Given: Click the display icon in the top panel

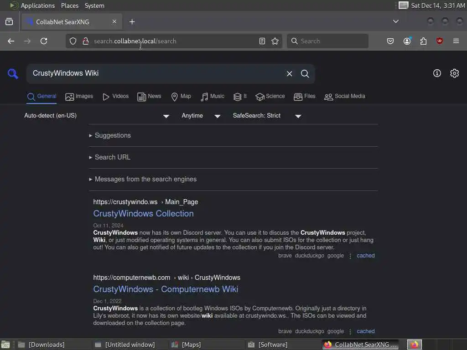Looking at the screenshot, I should click(403, 5).
